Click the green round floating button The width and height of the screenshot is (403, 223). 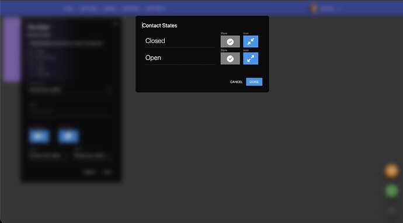pyautogui.click(x=391, y=191)
